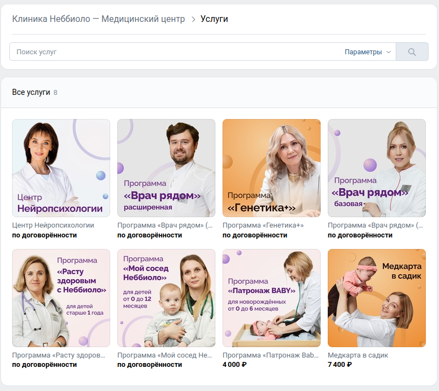Screen dimensions: 439x391
Task: Click по договорённости under Центр Нейропсихологии
Action: [44, 235]
